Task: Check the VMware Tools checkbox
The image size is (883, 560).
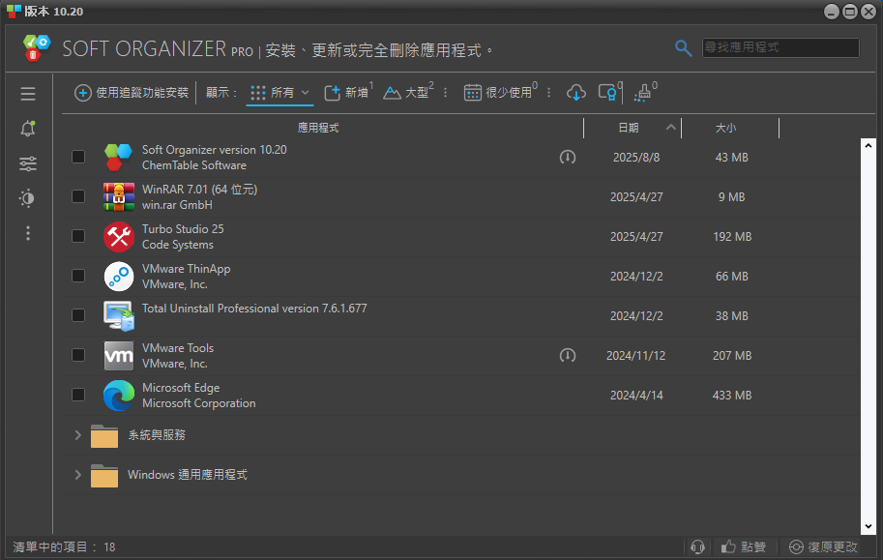Action: (x=78, y=355)
